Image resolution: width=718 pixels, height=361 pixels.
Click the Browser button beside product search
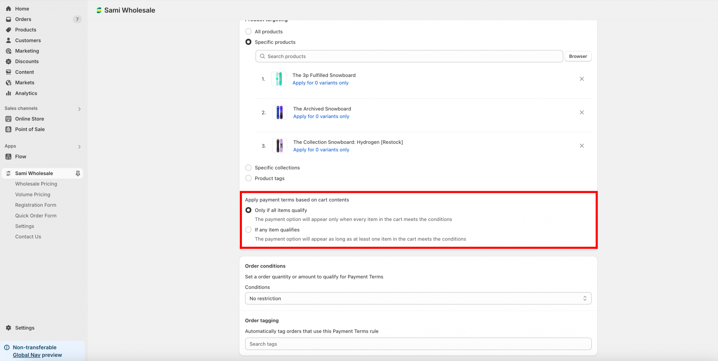578,56
